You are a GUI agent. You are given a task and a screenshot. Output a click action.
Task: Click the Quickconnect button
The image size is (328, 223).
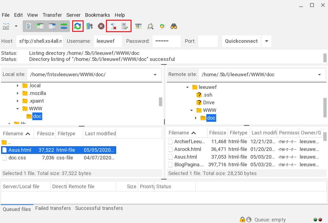[x=241, y=41]
